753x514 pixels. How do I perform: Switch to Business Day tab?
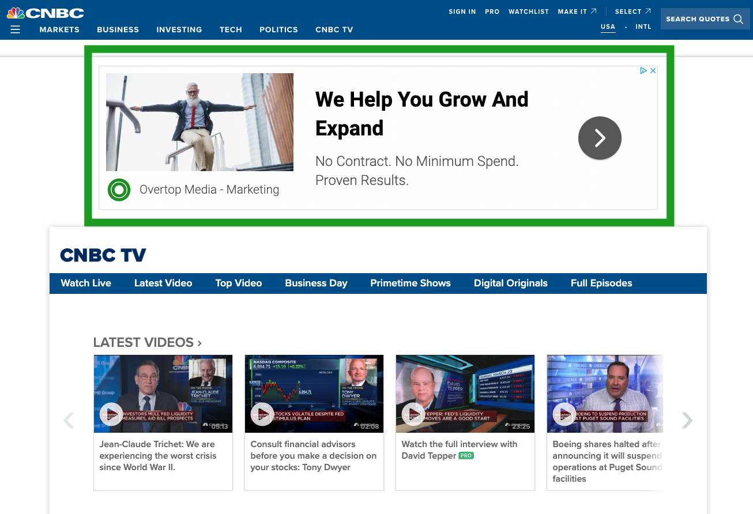(316, 283)
